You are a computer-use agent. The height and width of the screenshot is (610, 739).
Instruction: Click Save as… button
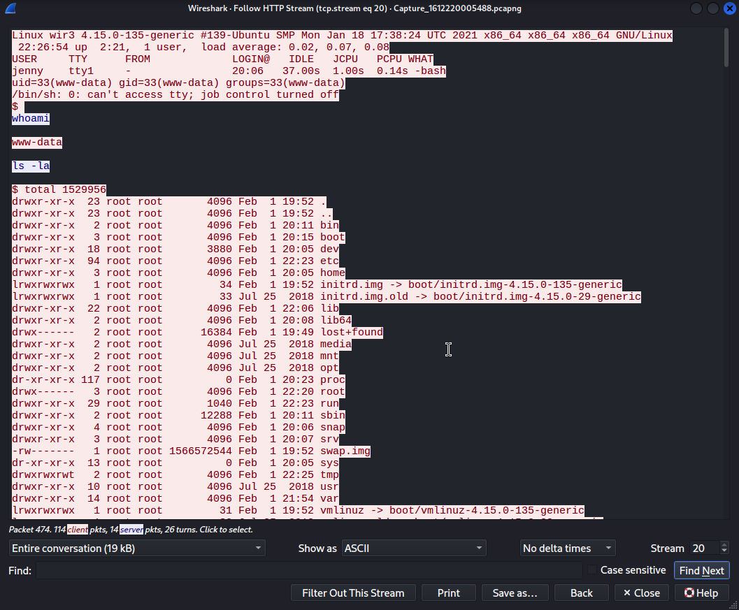click(x=515, y=593)
